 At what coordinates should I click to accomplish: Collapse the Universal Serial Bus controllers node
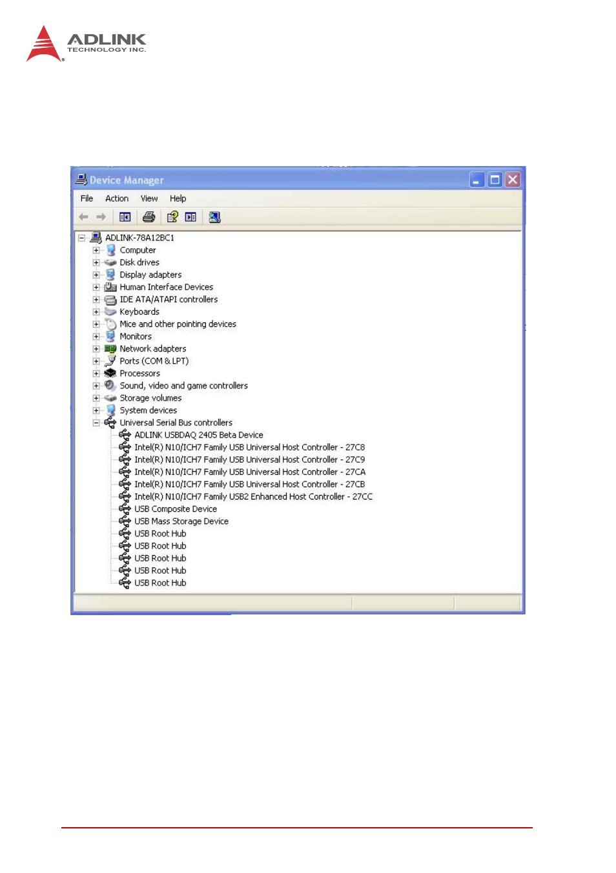pos(96,423)
